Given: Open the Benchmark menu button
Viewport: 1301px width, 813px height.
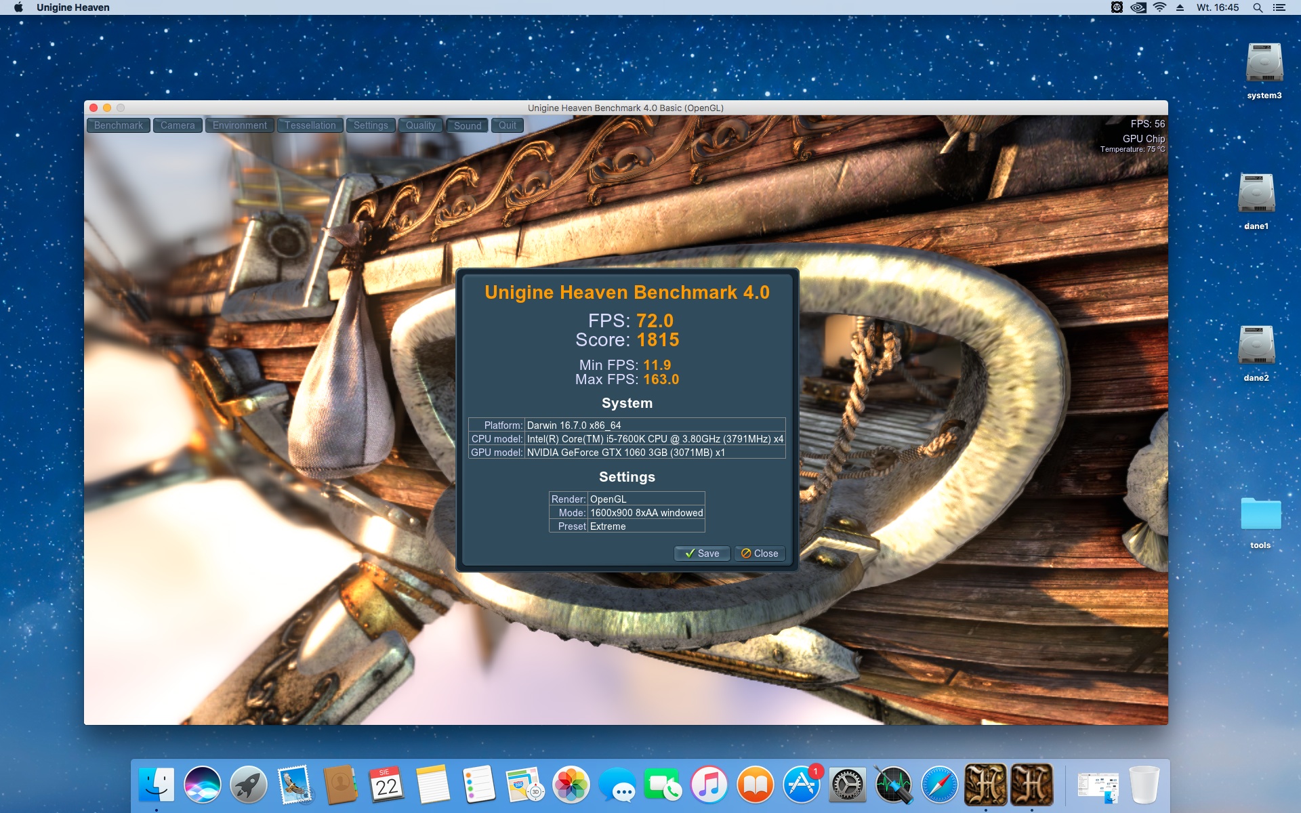Looking at the screenshot, I should pyautogui.click(x=119, y=125).
